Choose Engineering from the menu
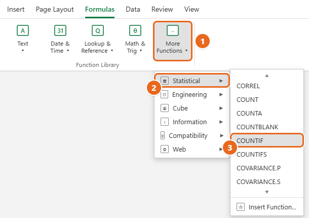The width and height of the screenshot is (309, 218). click(x=192, y=94)
